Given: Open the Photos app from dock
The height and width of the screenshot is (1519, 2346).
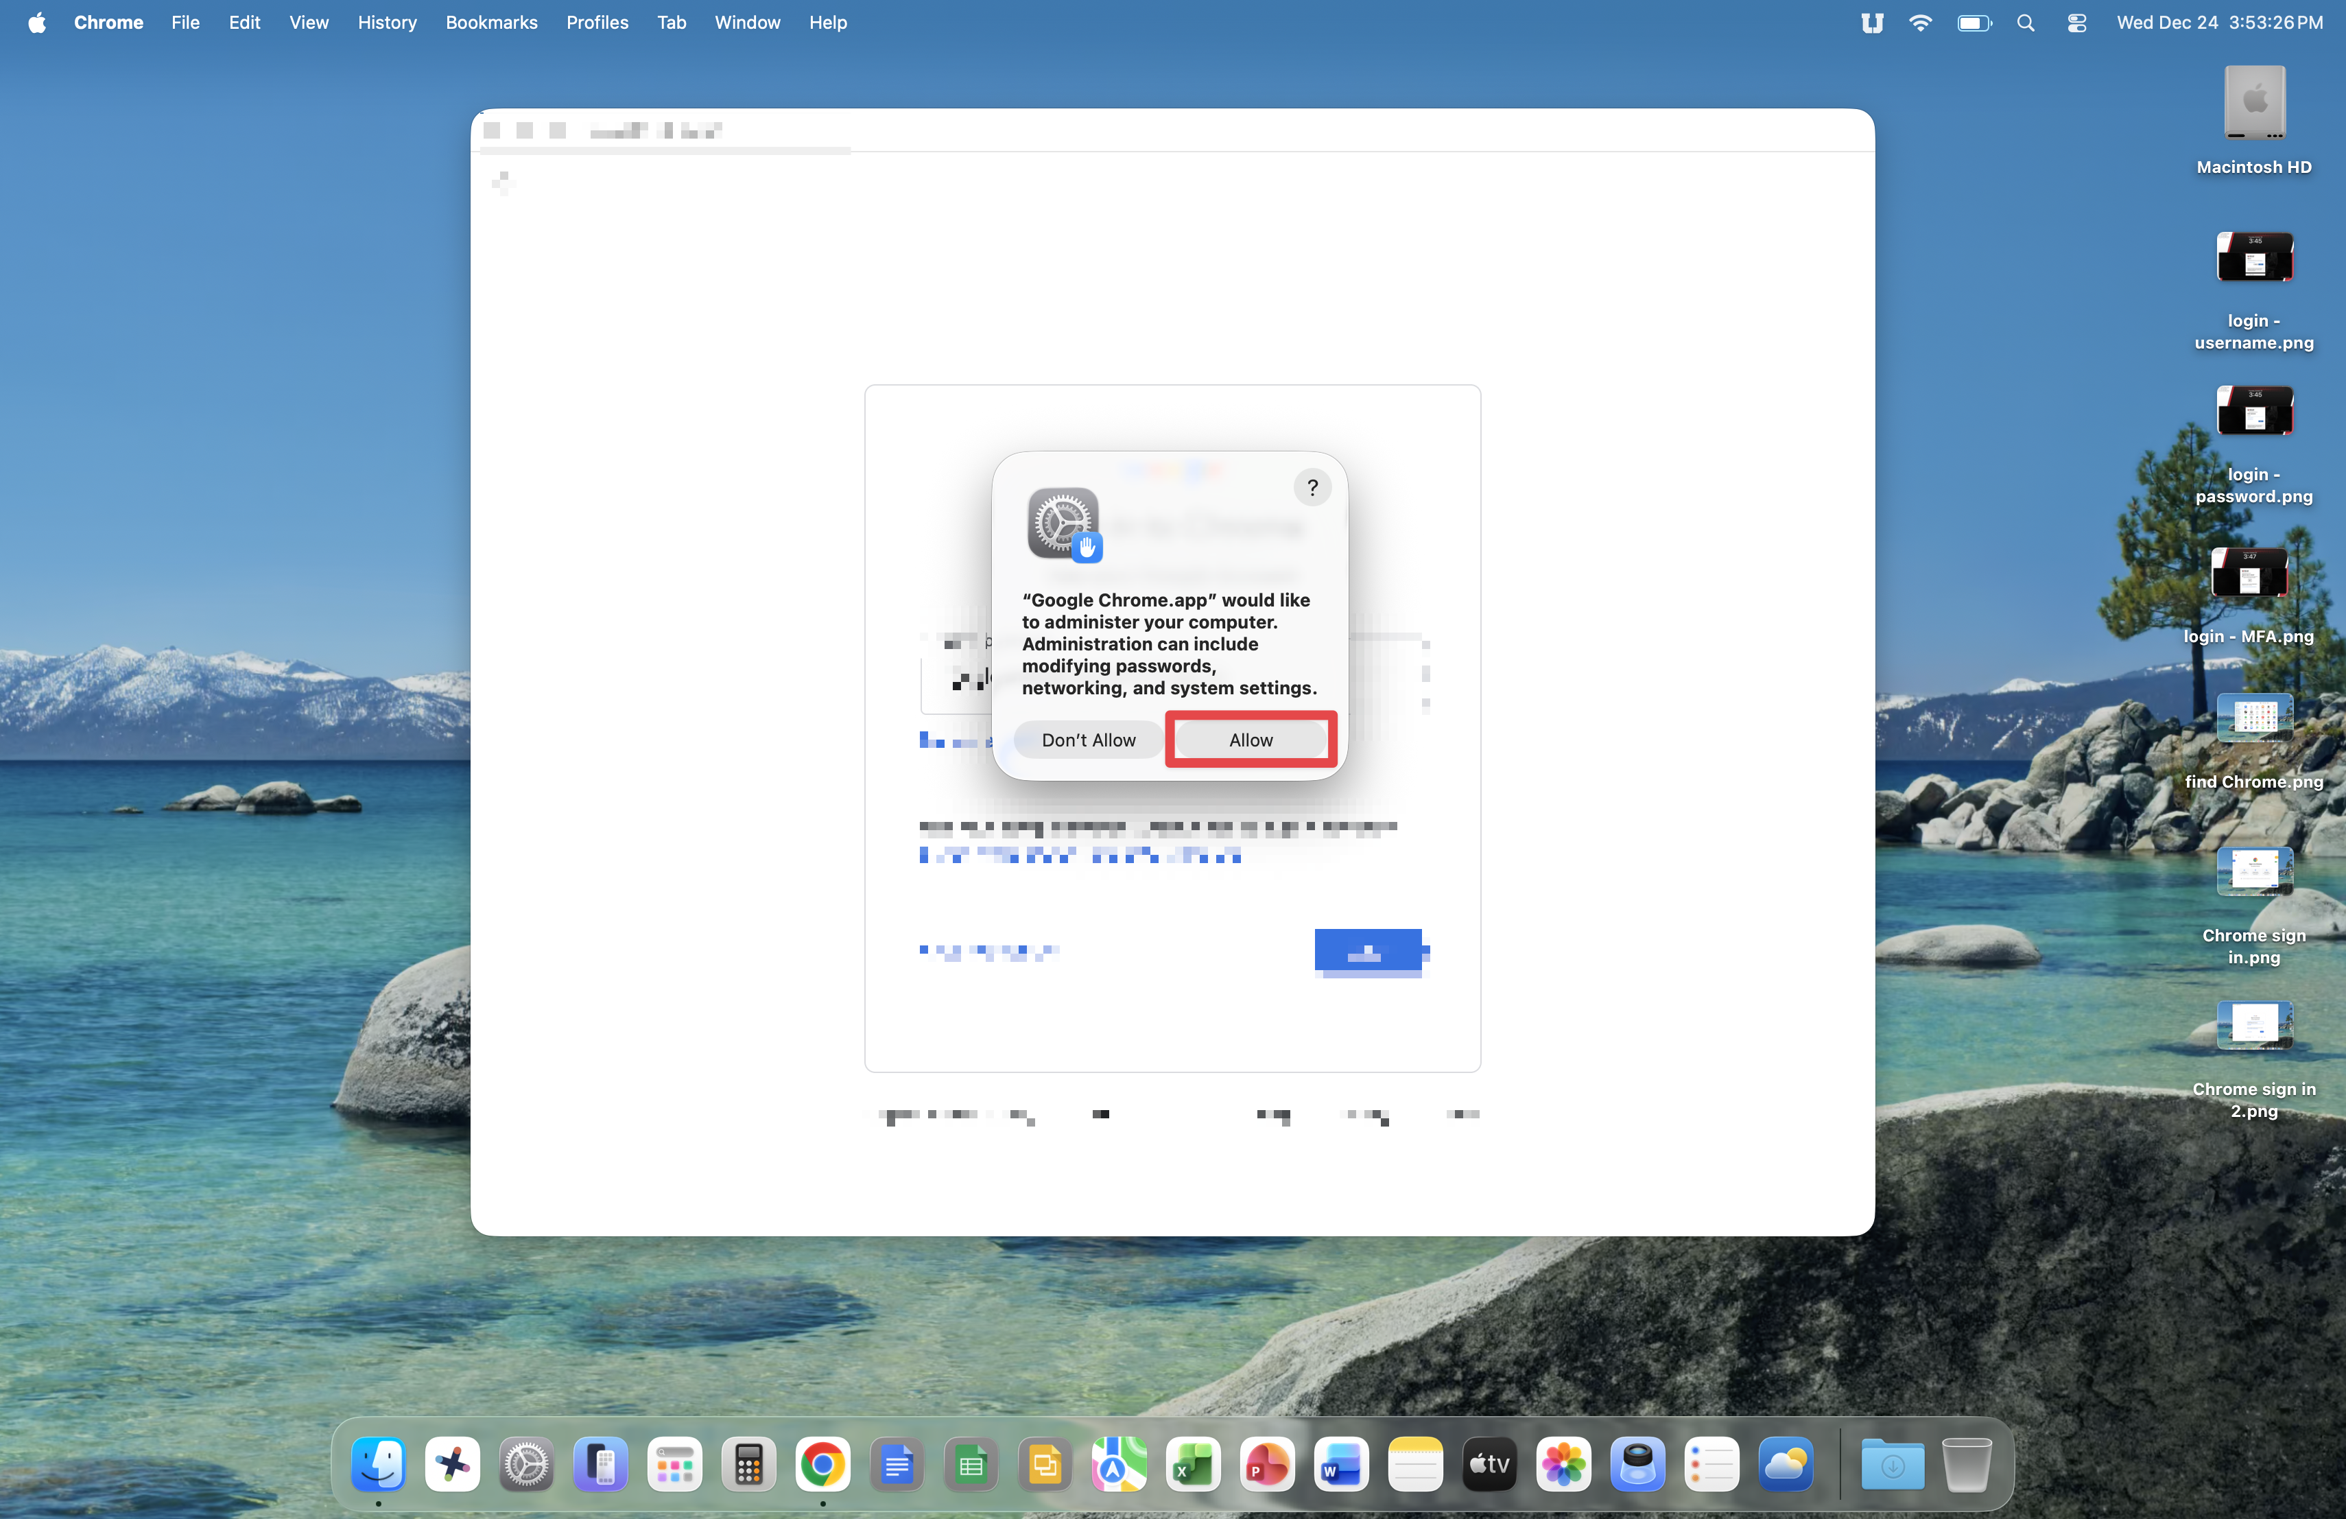Looking at the screenshot, I should [x=1563, y=1464].
